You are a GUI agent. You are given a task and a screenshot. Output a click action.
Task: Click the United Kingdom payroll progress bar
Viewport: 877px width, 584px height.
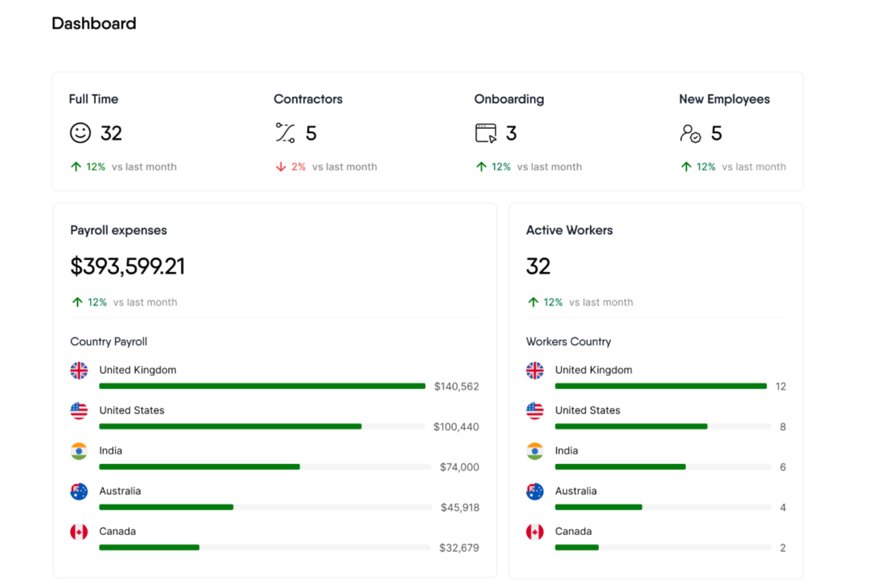coord(262,386)
